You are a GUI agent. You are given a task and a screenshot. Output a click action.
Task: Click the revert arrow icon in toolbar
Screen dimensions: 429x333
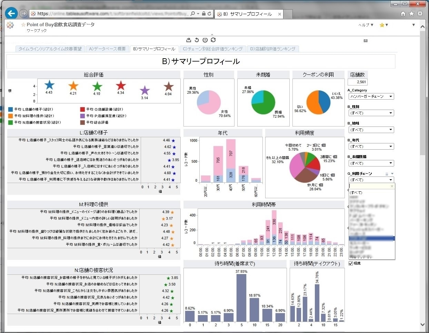click(x=197, y=40)
